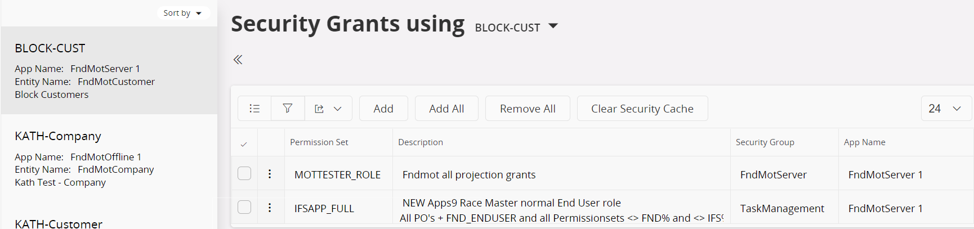Expand the export options chevron
The height and width of the screenshot is (229, 974).
[x=338, y=109]
